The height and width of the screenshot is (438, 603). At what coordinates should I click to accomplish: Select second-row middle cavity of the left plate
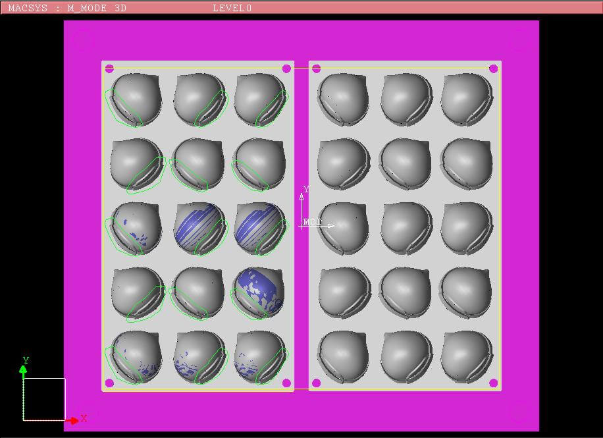197,165
